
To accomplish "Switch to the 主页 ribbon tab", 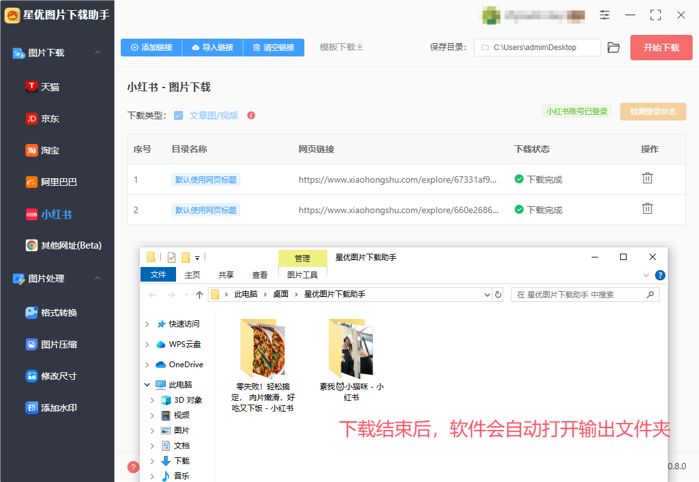I will pyautogui.click(x=193, y=275).
